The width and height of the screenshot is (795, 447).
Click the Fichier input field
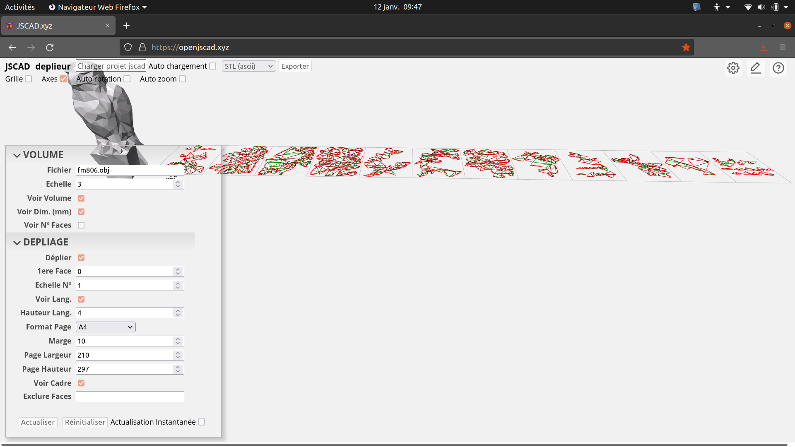coord(129,170)
